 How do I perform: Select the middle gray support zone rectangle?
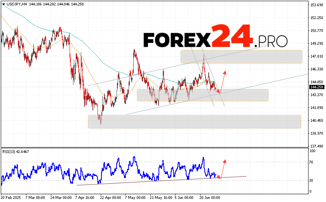202,95
